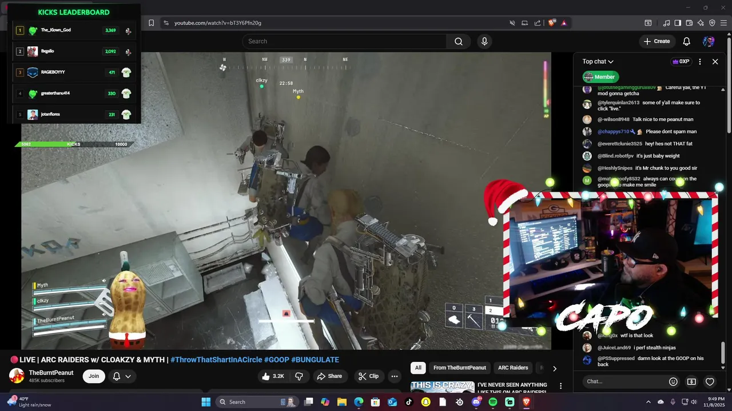Select the ARC Raiders filter chip
Image resolution: width=732 pixels, height=411 pixels.
pos(513,368)
